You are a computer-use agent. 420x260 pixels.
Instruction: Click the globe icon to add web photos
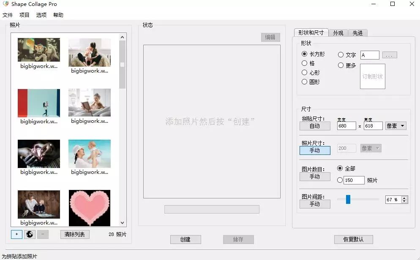tap(30, 234)
